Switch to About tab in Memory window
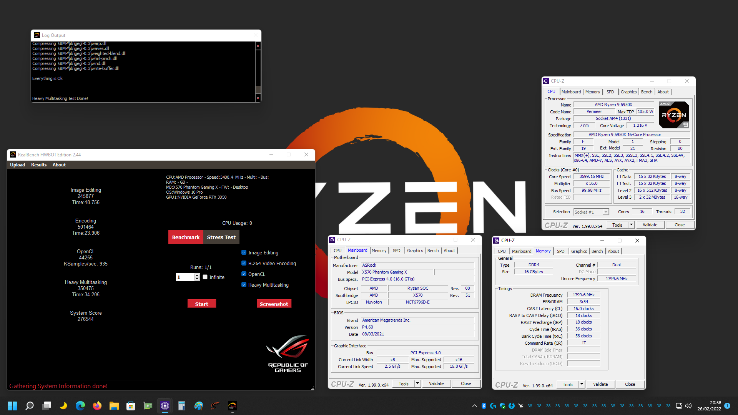The image size is (738, 415). 613,251
